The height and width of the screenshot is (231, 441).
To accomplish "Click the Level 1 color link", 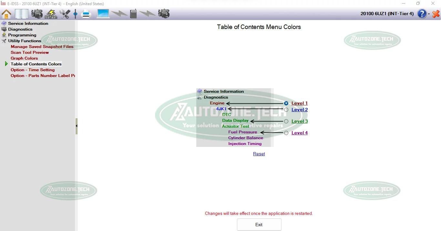I will click(x=299, y=103).
